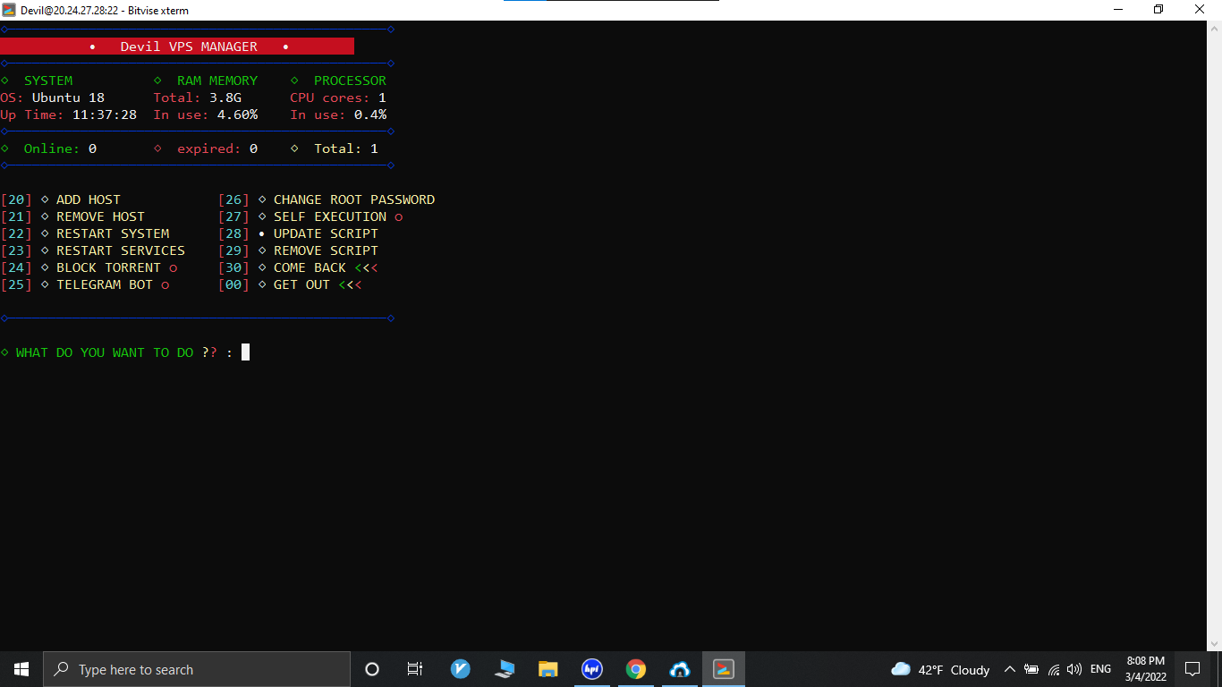Screen dimensions: 1222x687
Task: Open the xterm window system menu icon
Action: point(9,10)
